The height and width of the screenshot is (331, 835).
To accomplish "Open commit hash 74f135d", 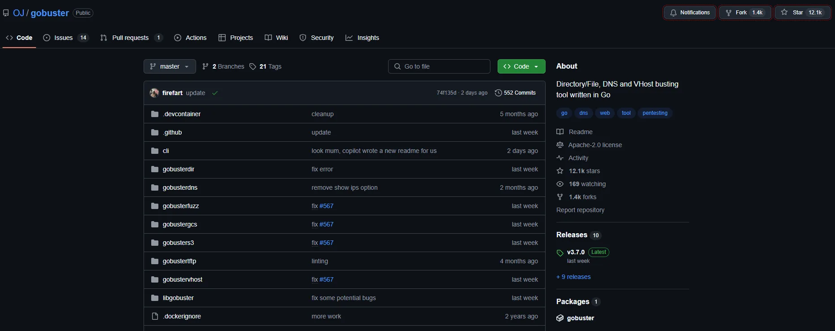I will coord(446,93).
